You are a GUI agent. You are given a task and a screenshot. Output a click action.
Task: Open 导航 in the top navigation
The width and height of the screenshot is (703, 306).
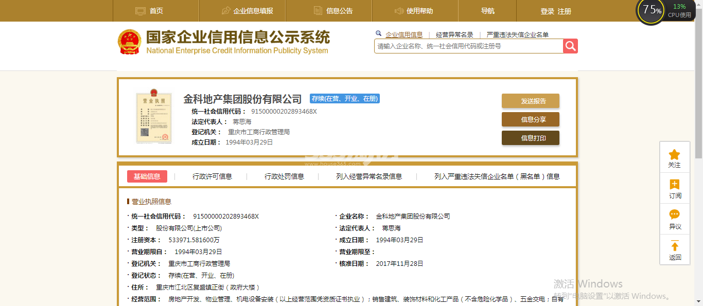(488, 11)
